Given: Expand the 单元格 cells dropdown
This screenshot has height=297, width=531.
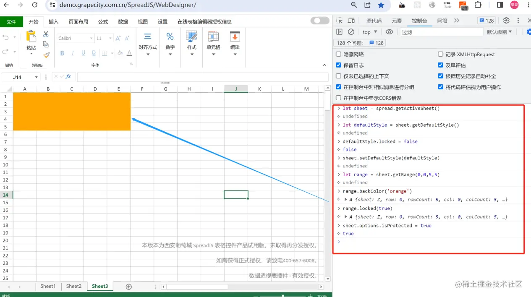Looking at the screenshot, I should pos(213,54).
